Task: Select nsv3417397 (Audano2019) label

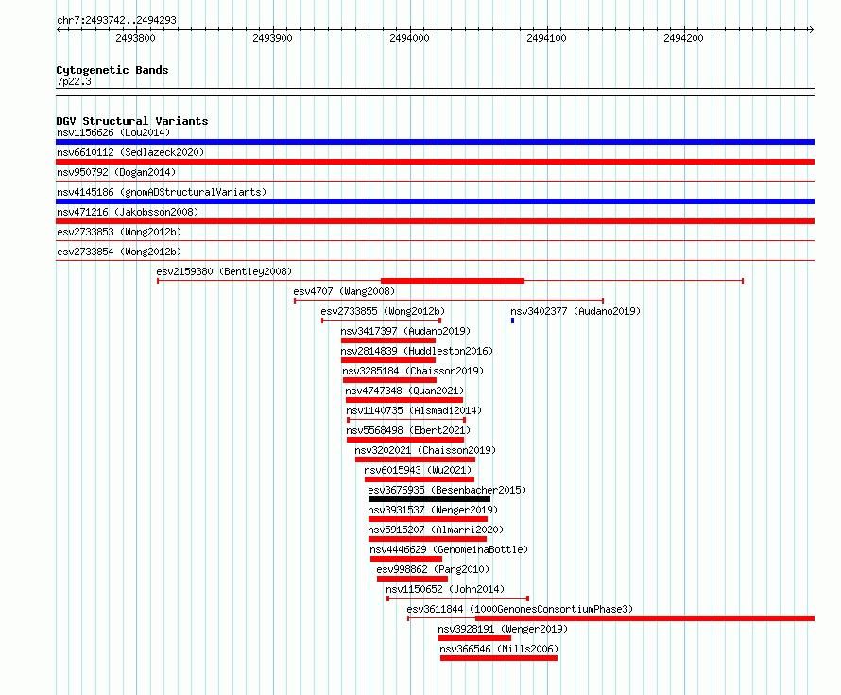Action: pos(405,331)
